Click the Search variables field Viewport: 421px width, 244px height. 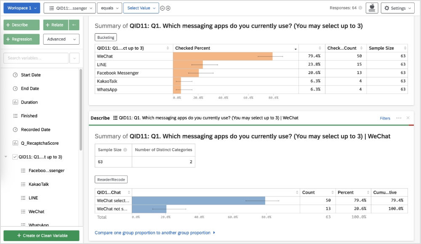pos(36,58)
